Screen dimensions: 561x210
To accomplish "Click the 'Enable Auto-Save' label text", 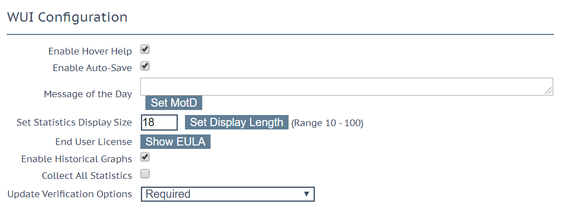I will (92, 68).
